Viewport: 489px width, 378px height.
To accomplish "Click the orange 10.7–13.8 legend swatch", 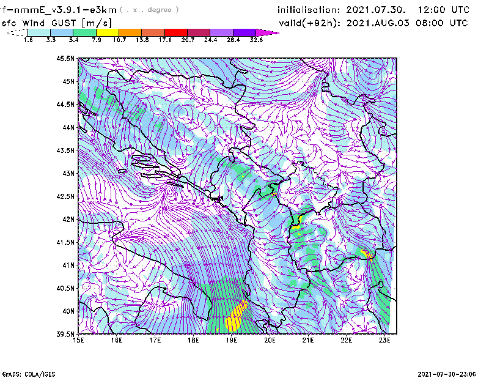I will click(x=130, y=32).
